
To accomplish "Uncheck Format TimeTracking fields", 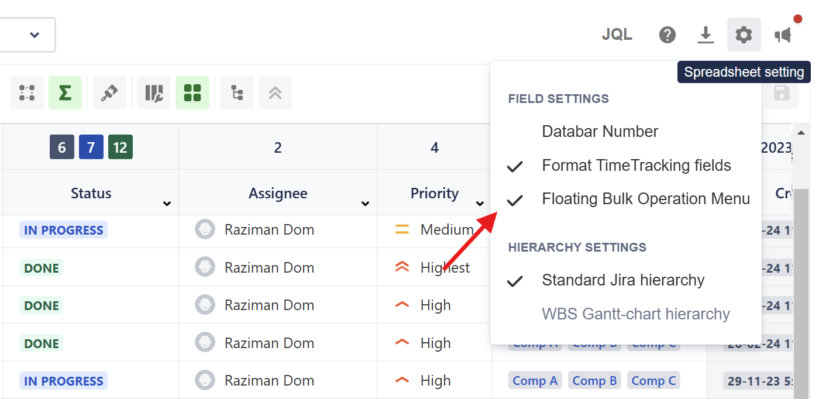I will [x=636, y=166].
